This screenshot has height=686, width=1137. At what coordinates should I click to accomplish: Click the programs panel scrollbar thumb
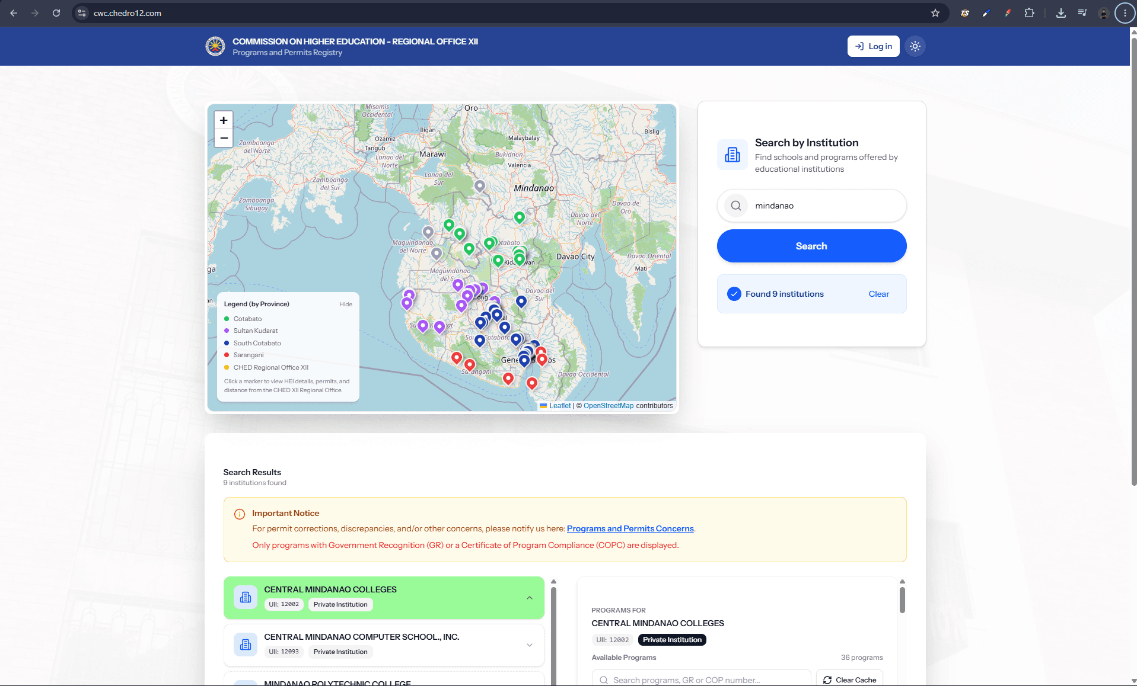[902, 600]
